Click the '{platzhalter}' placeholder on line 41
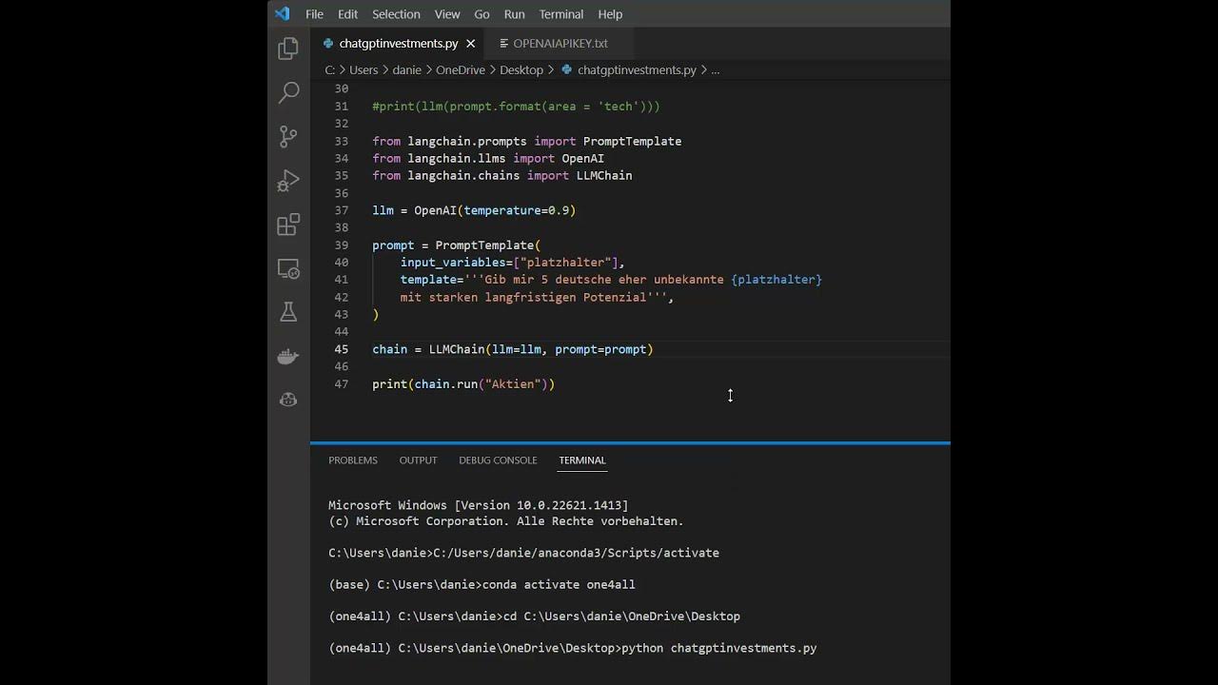1218x685 pixels. click(776, 280)
